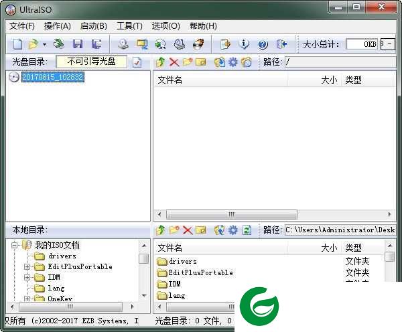Create new folder in disc directory toolbar
This screenshot has height=332, width=402.
click(x=188, y=62)
